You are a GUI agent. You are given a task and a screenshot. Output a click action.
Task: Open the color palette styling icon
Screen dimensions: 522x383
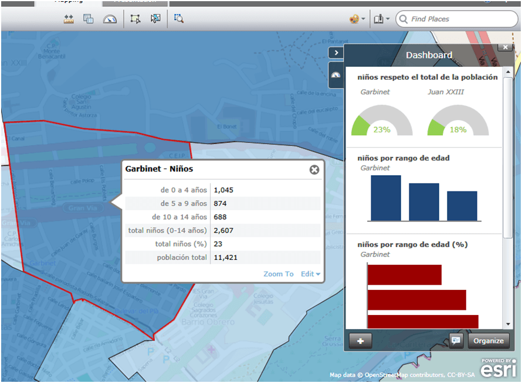(354, 19)
